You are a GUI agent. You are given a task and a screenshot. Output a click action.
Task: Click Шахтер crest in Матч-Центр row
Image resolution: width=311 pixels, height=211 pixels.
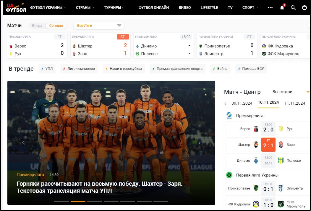coord(256,145)
